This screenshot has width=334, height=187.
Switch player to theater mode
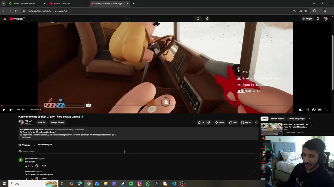(320, 110)
